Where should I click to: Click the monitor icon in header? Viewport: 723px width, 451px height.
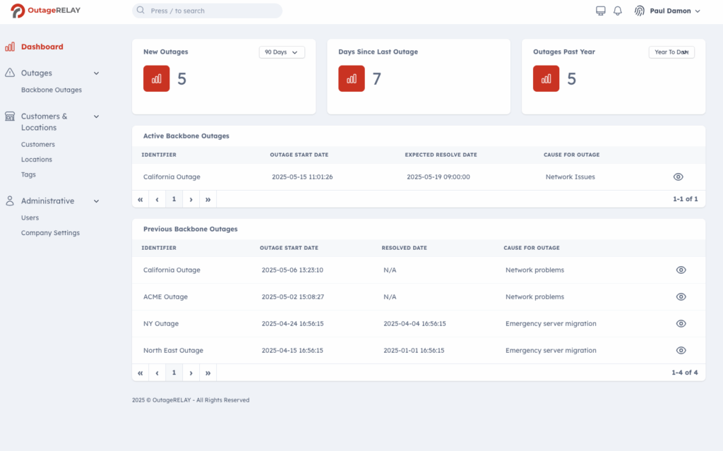point(601,11)
